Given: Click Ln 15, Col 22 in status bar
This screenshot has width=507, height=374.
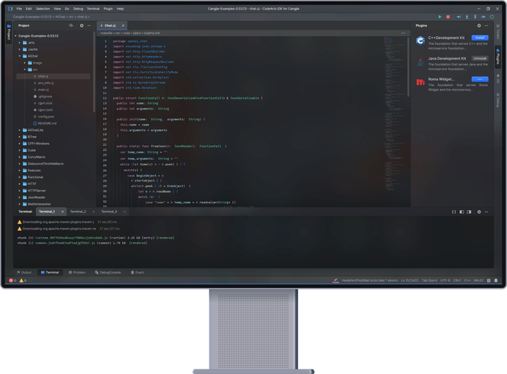Looking at the screenshot, I should click(410, 280).
